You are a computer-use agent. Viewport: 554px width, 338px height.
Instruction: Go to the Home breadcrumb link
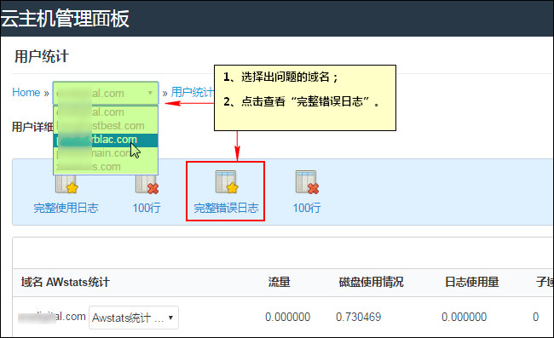tap(26, 93)
